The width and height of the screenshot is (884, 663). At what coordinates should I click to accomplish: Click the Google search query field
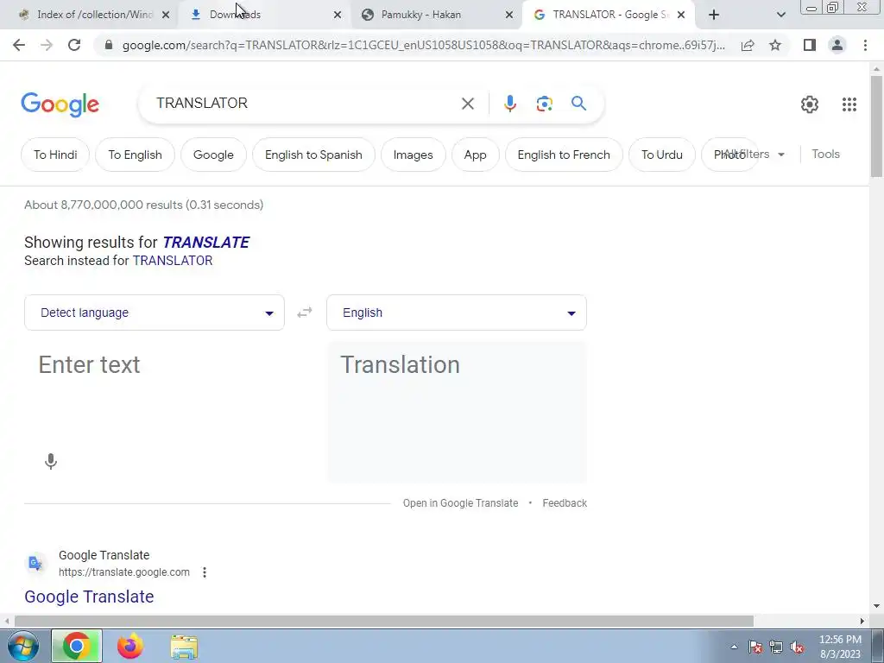tap(305, 104)
